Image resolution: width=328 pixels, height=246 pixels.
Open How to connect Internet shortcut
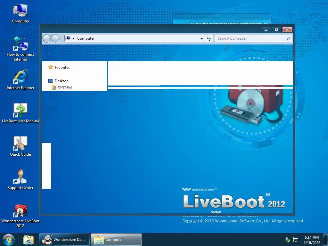(x=20, y=49)
